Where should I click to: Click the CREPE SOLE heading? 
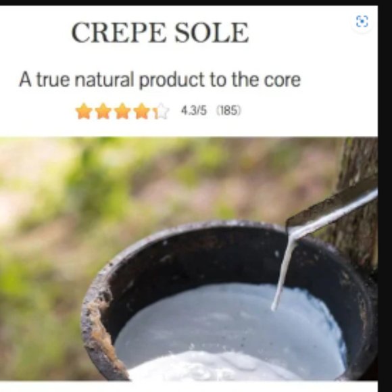[x=160, y=33]
